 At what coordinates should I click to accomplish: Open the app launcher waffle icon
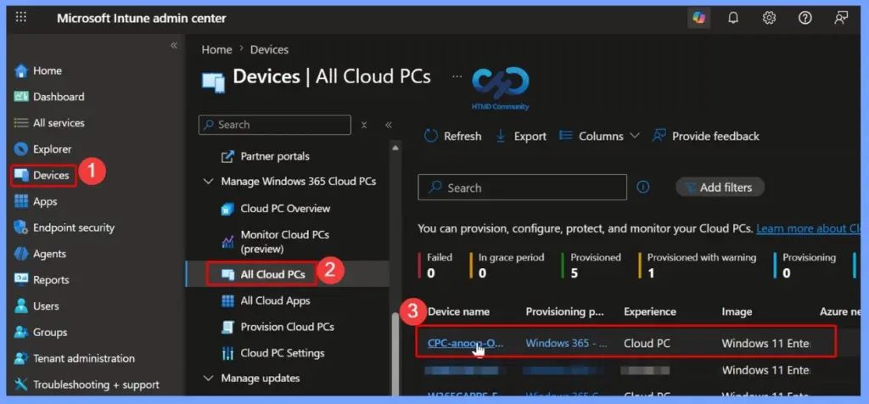tap(21, 17)
